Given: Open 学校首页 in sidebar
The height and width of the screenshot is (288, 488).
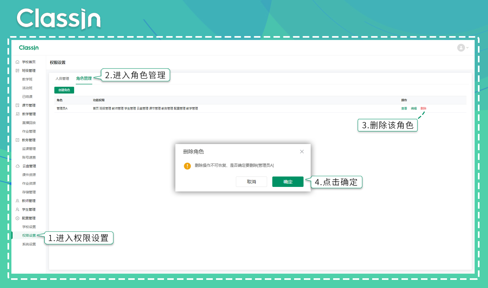Looking at the screenshot, I should point(29,62).
